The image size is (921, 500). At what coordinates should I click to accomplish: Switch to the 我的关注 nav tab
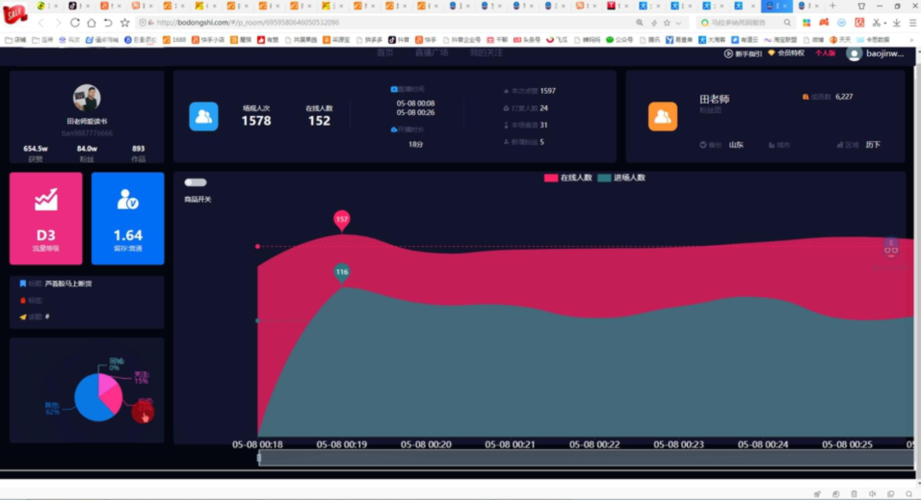tap(486, 53)
